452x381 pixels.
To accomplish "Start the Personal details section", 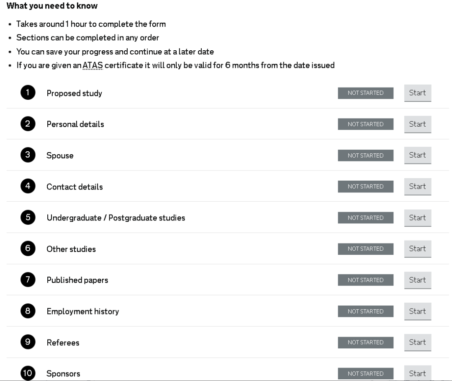I will tap(417, 124).
